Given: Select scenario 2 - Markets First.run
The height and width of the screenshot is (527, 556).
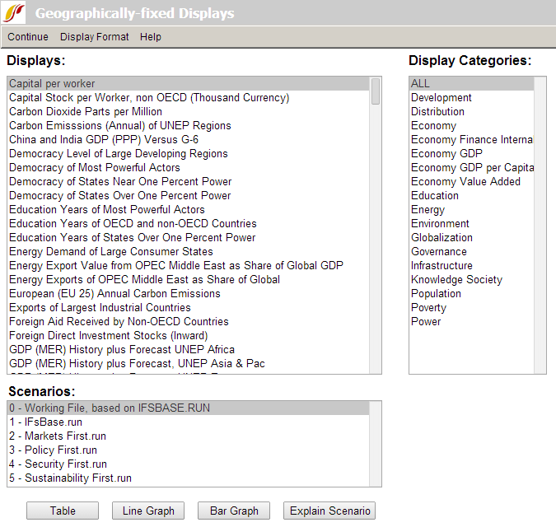Looking at the screenshot, I should tap(58, 436).
